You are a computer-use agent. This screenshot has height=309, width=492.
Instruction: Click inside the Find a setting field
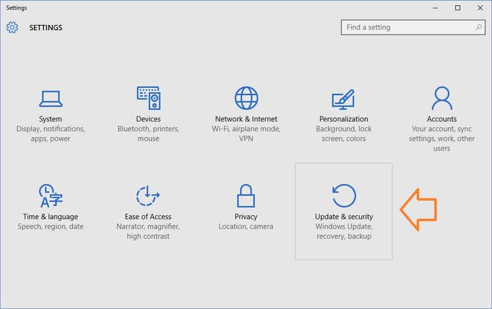pyautogui.click(x=406, y=27)
